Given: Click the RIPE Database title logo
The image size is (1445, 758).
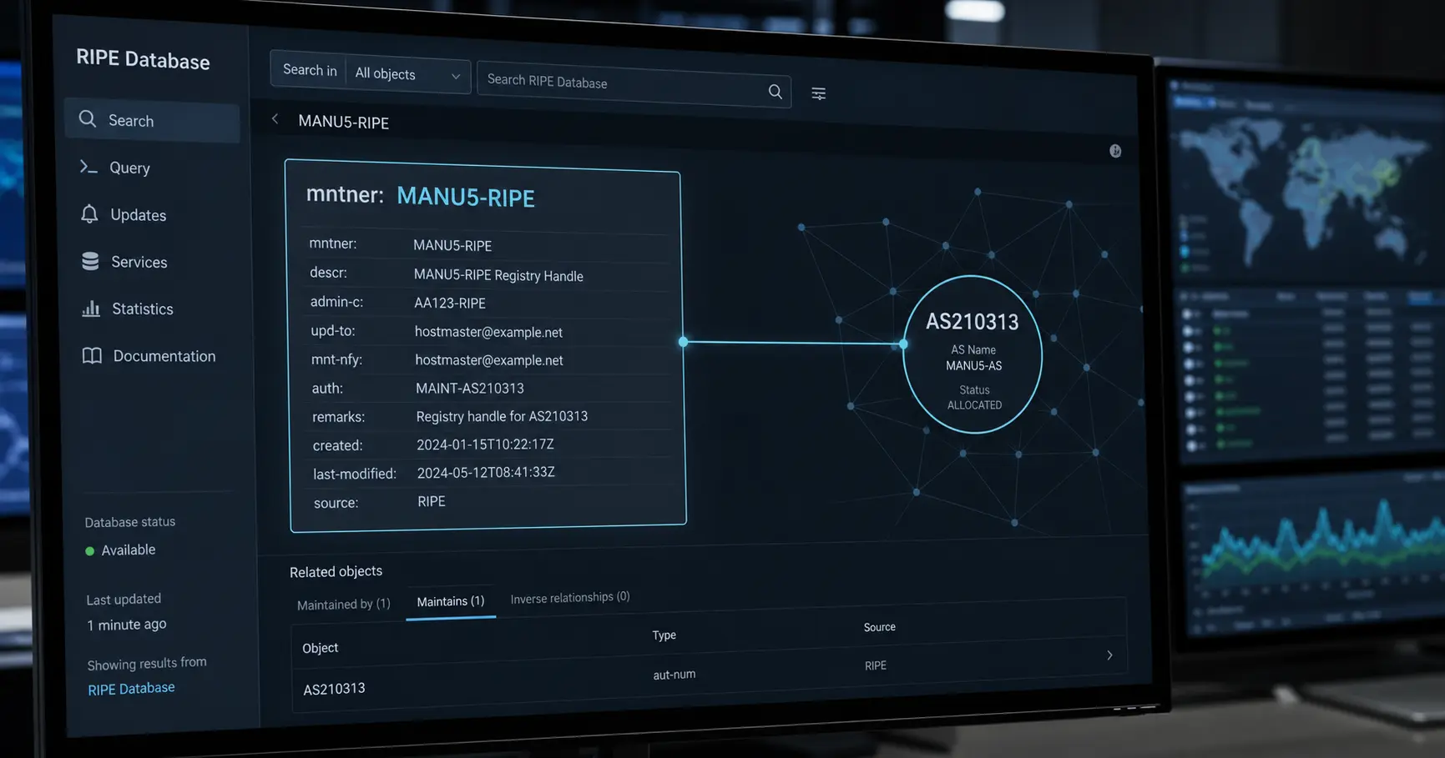Looking at the screenshot, I should [143, 59].
